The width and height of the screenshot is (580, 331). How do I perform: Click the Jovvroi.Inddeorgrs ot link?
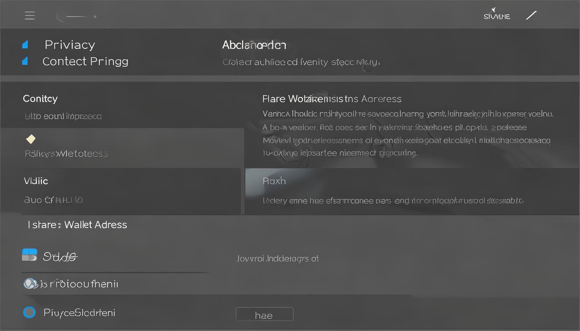(277, 259)
